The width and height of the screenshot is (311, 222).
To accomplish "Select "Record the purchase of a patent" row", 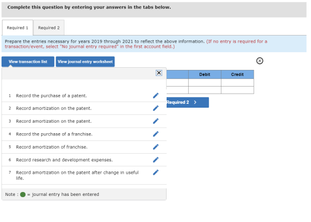I will [84, 95].
